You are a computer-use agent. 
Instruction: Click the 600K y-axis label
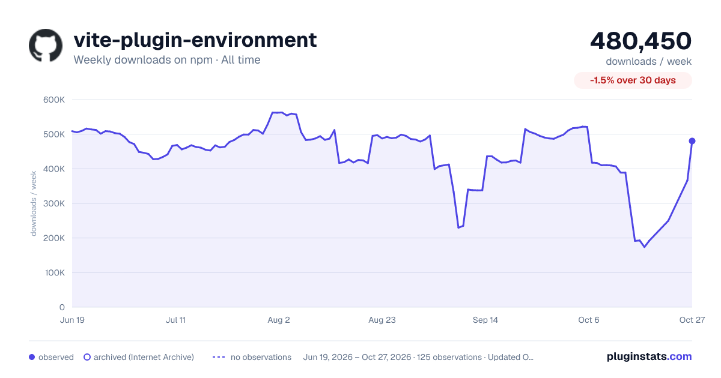[54, 100]
